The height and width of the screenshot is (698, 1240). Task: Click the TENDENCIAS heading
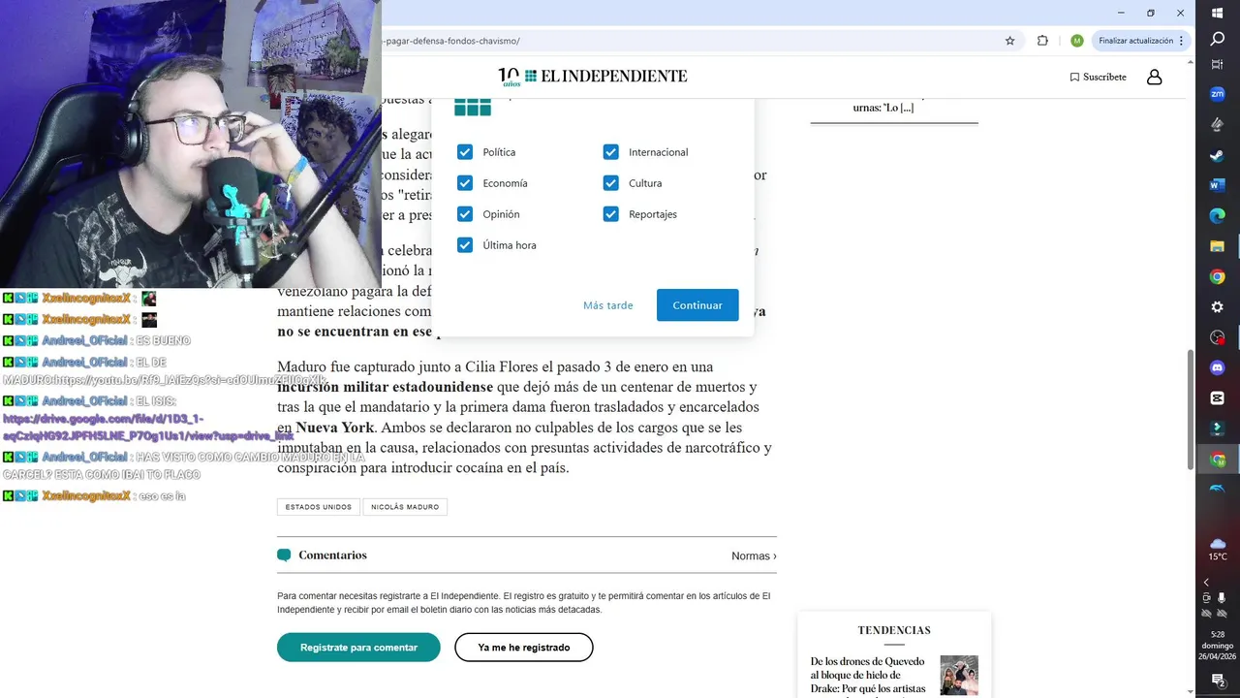pyautogui.click(x=894, y=630)
